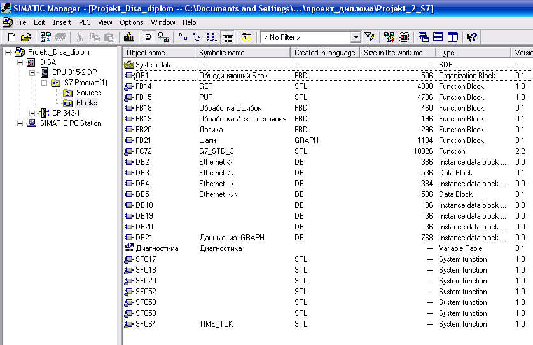Open the Help menu
Image resolution: width=533 pixels, height=345 pixels.
190,22
